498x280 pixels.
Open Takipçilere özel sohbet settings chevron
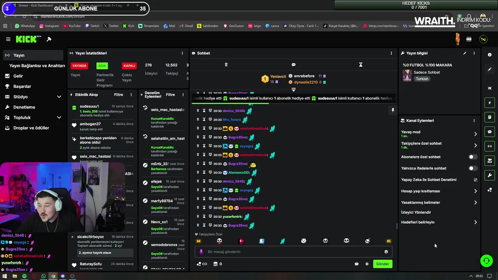coord(475,145)
